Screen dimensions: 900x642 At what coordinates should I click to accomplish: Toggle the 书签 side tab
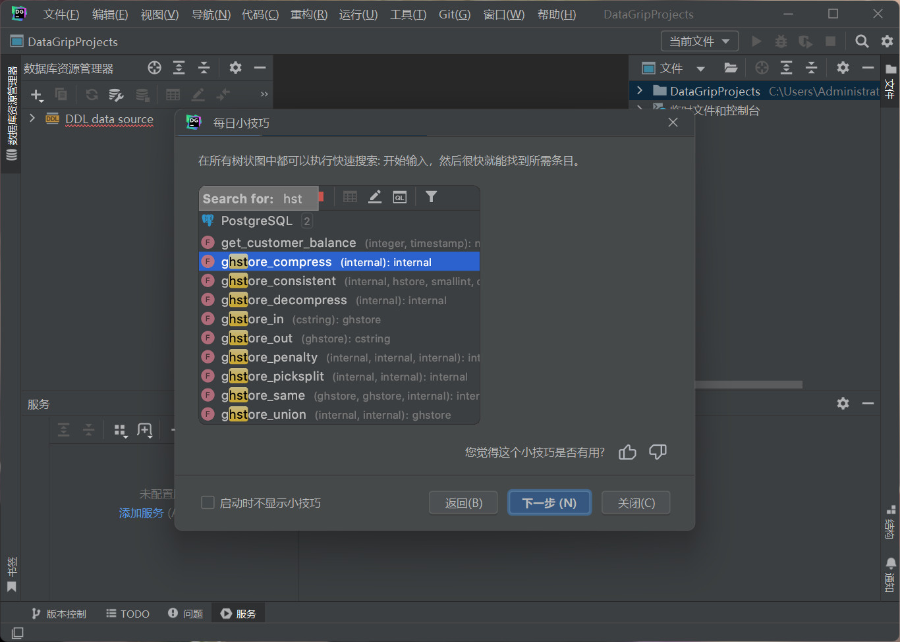click(11, 574)
